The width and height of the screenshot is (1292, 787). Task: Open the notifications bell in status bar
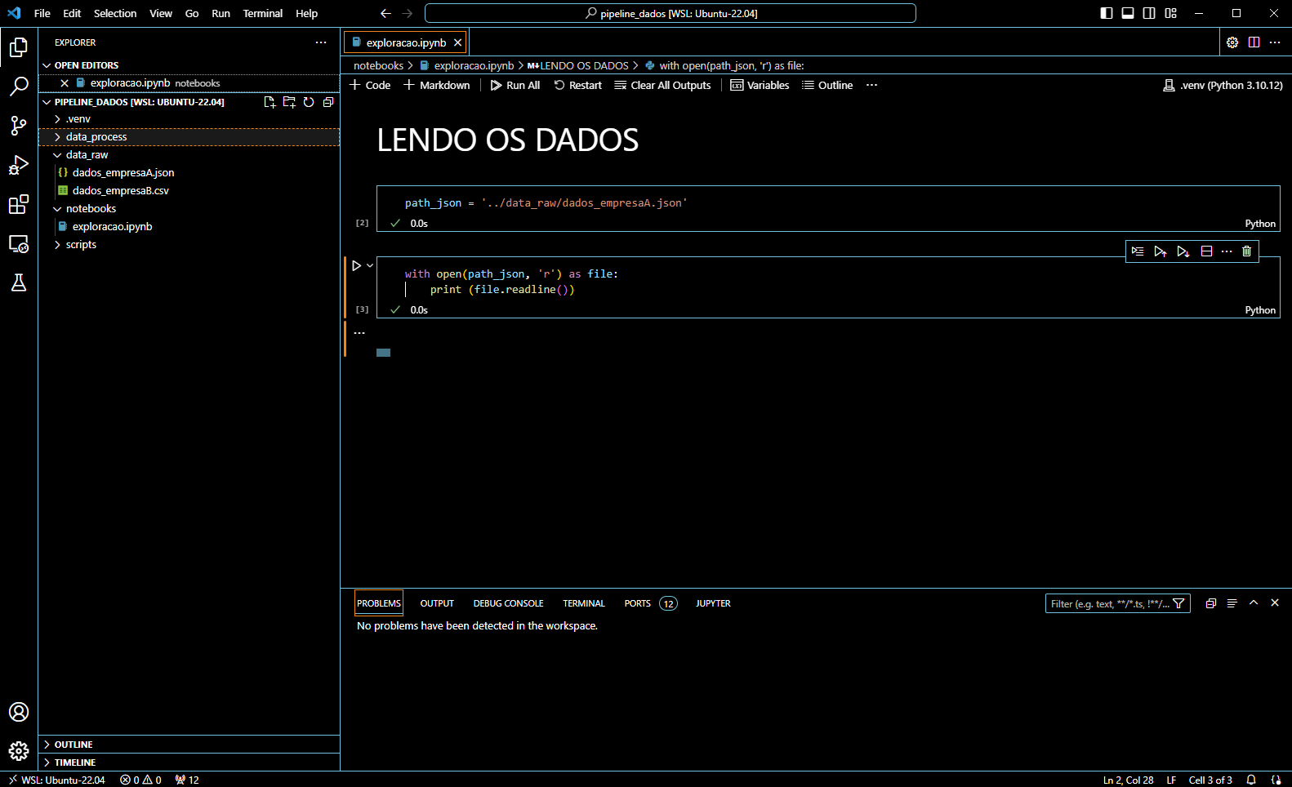tap(1250, 780)
